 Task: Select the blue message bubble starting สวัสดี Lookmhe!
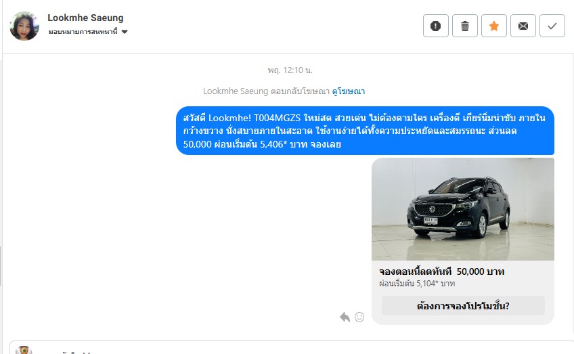click(365, 131)
